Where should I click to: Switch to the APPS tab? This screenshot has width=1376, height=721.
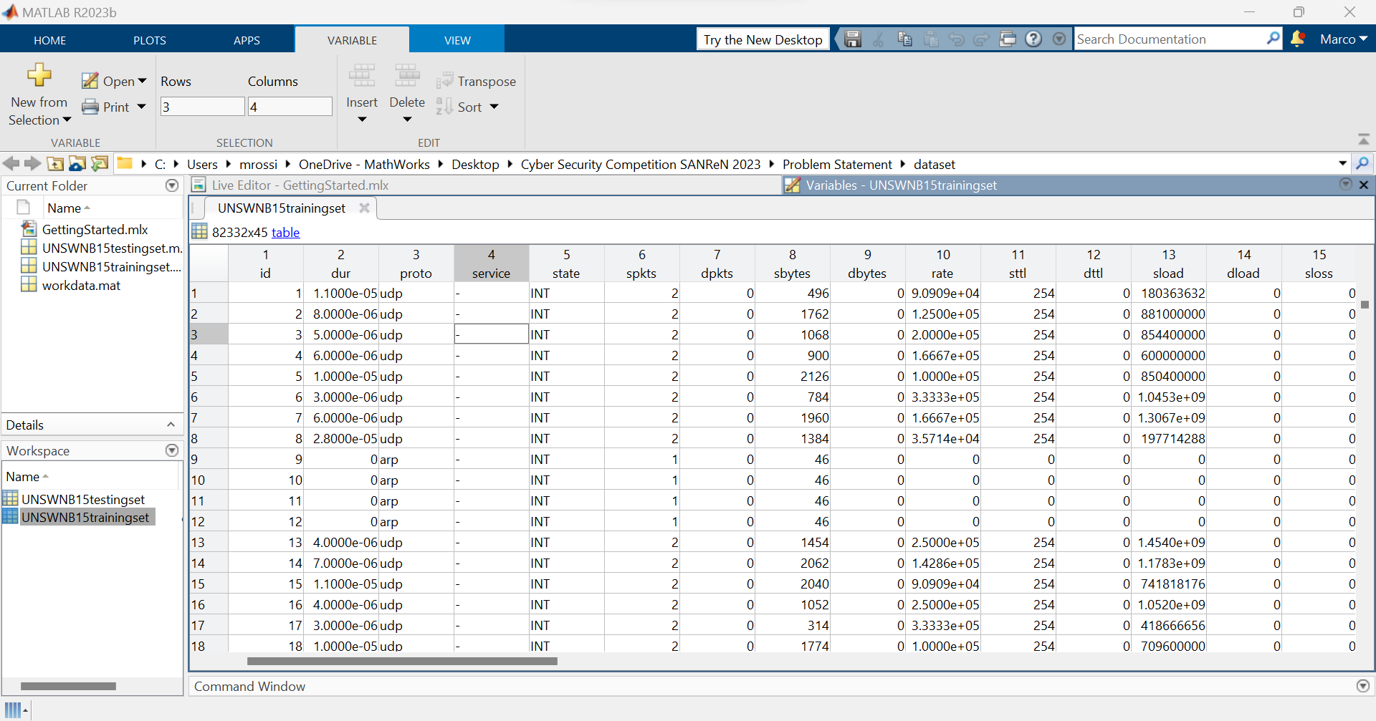pyautogui.click(x=247, y=40)
